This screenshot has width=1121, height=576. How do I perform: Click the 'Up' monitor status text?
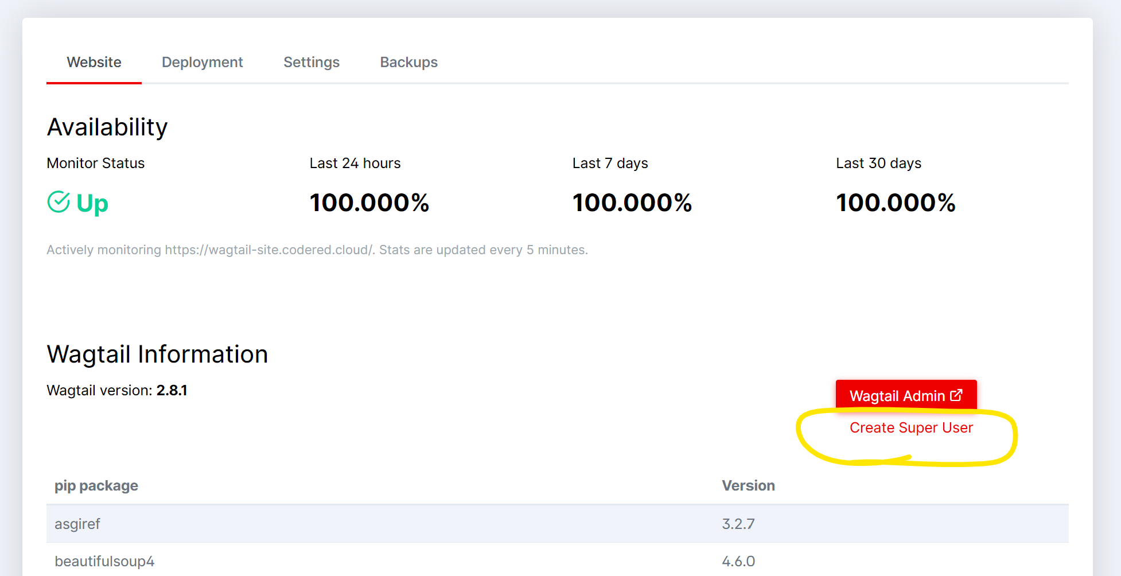pos(92,203)
